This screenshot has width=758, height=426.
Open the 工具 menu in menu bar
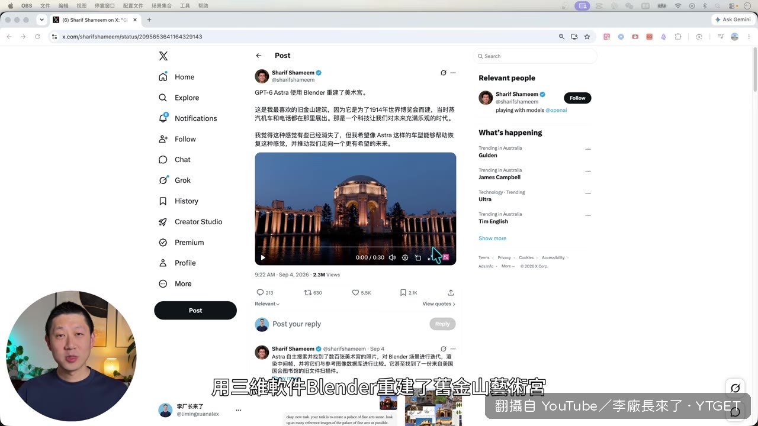coord(185,5)
